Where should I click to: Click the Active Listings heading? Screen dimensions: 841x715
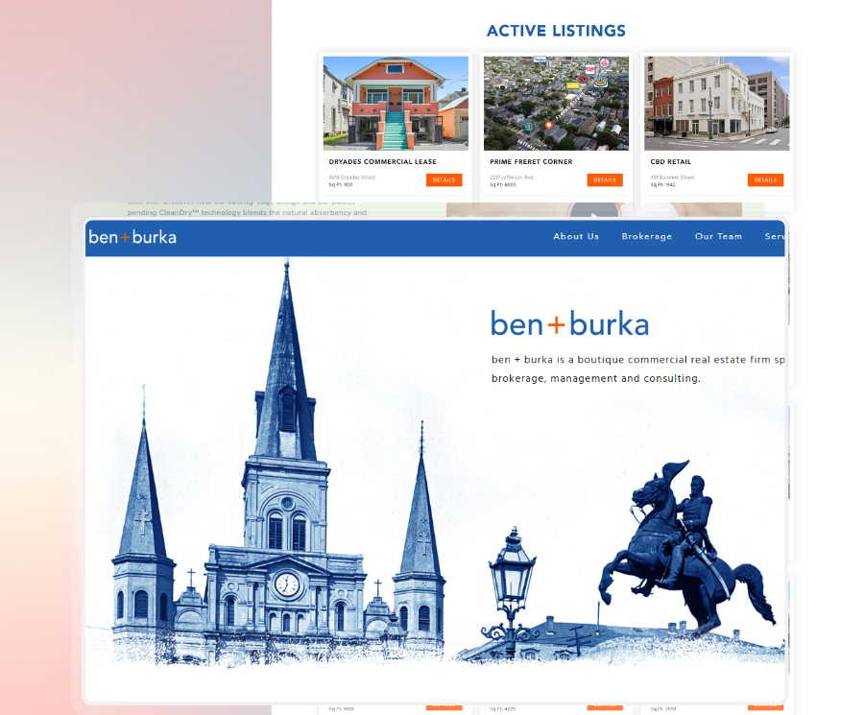point(556,31)
